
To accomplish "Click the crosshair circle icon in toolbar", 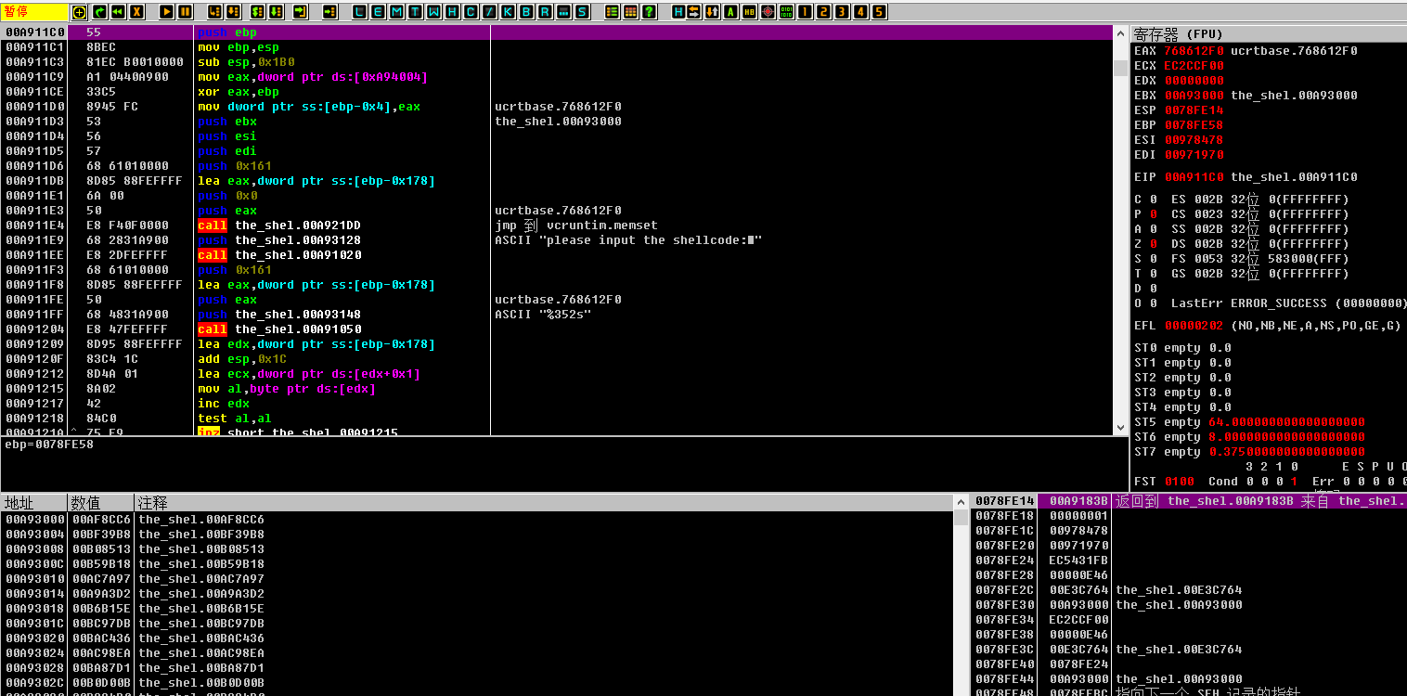I will tap(79, 12).
